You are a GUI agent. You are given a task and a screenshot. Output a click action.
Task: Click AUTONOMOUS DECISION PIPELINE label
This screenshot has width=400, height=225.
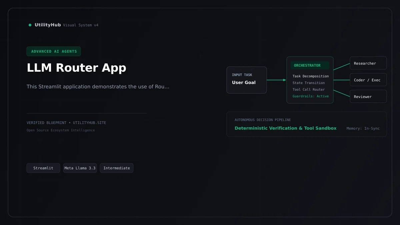pos(263,120)
